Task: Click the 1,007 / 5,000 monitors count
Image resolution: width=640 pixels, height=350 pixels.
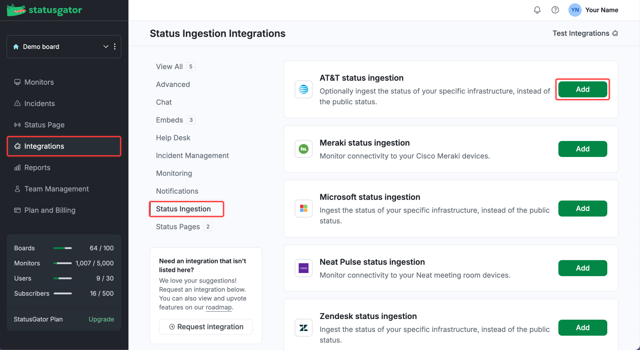Action: pyautogui.click(x=95, y=263)
